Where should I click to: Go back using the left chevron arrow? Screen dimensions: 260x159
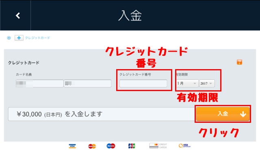click(18, 15)
